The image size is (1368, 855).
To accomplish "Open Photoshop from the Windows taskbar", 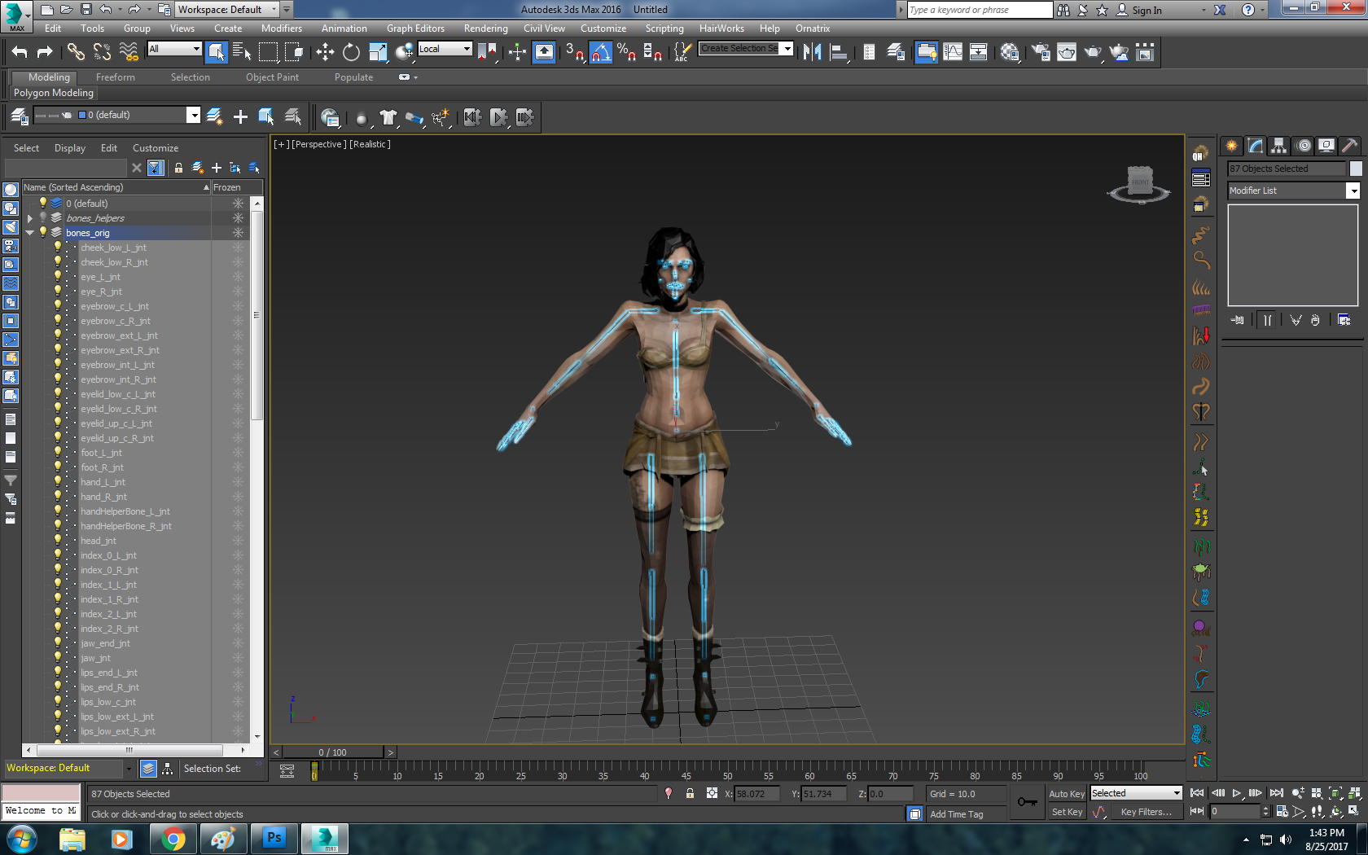I will (x=274, y=838).
